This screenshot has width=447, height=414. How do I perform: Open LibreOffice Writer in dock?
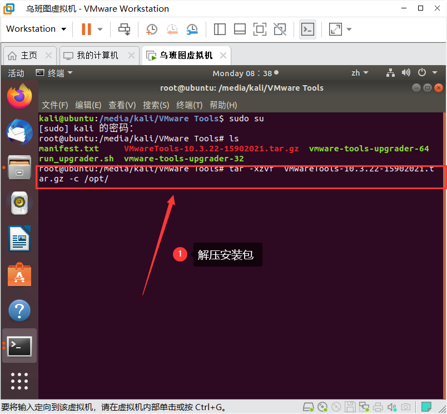coord(19,239)
